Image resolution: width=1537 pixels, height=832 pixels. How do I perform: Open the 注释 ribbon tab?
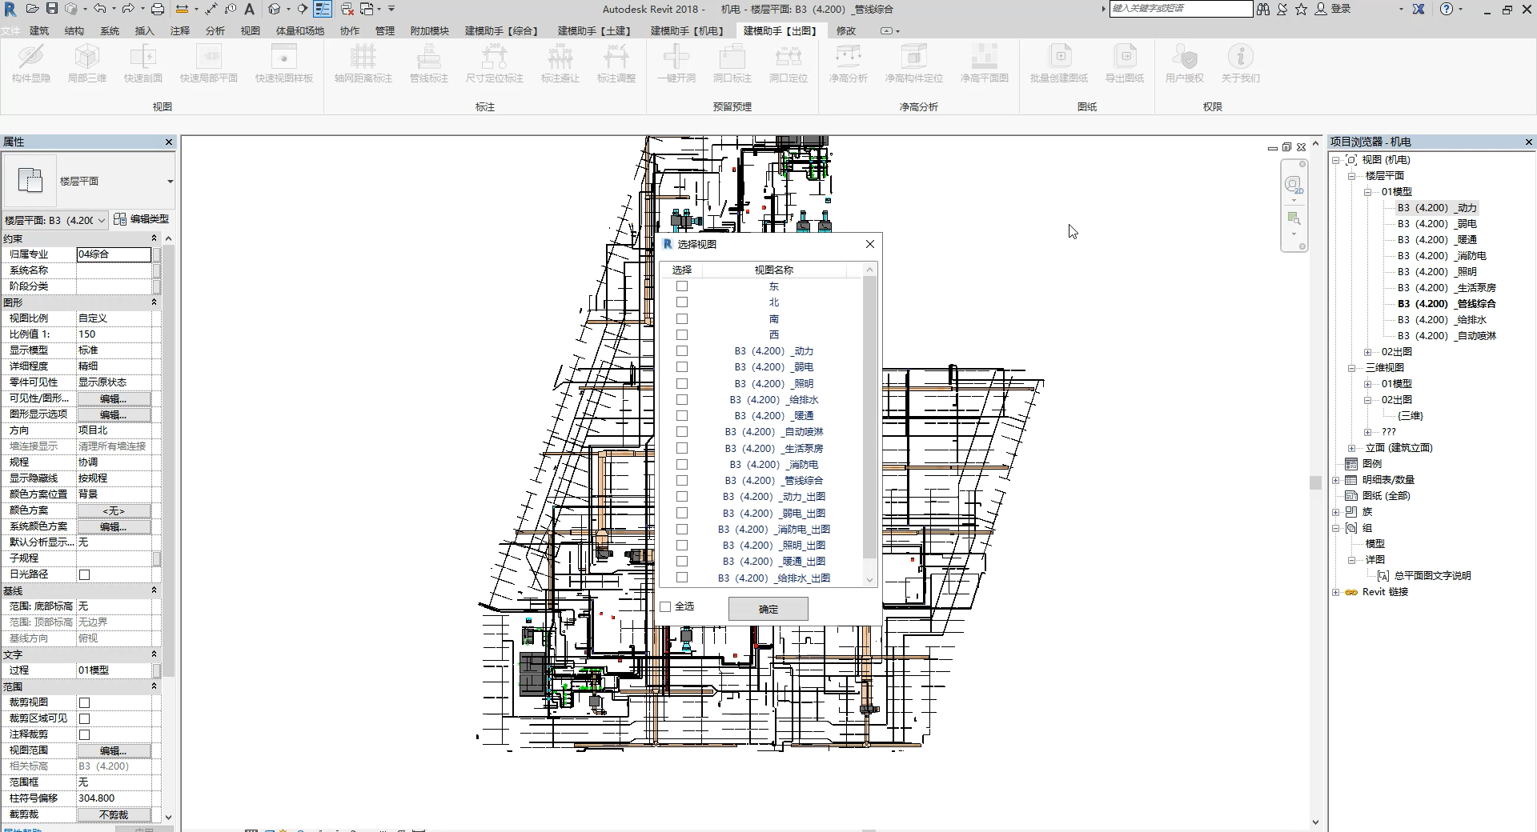(180, 31)
